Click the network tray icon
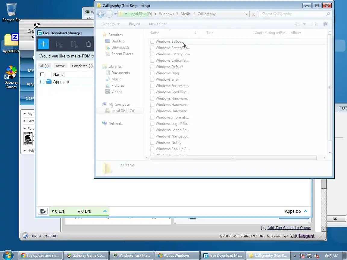This screenshot has height=260, width=347. coord(309,255)
